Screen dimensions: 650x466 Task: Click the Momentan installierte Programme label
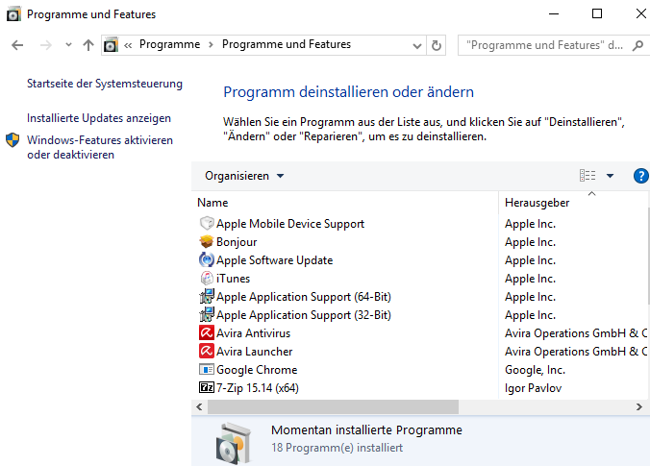(366, 429)
